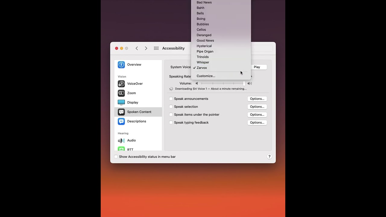Minimize the Accessibility window
Viewport: 386px width, 217px height.
[x=122, y=48]
